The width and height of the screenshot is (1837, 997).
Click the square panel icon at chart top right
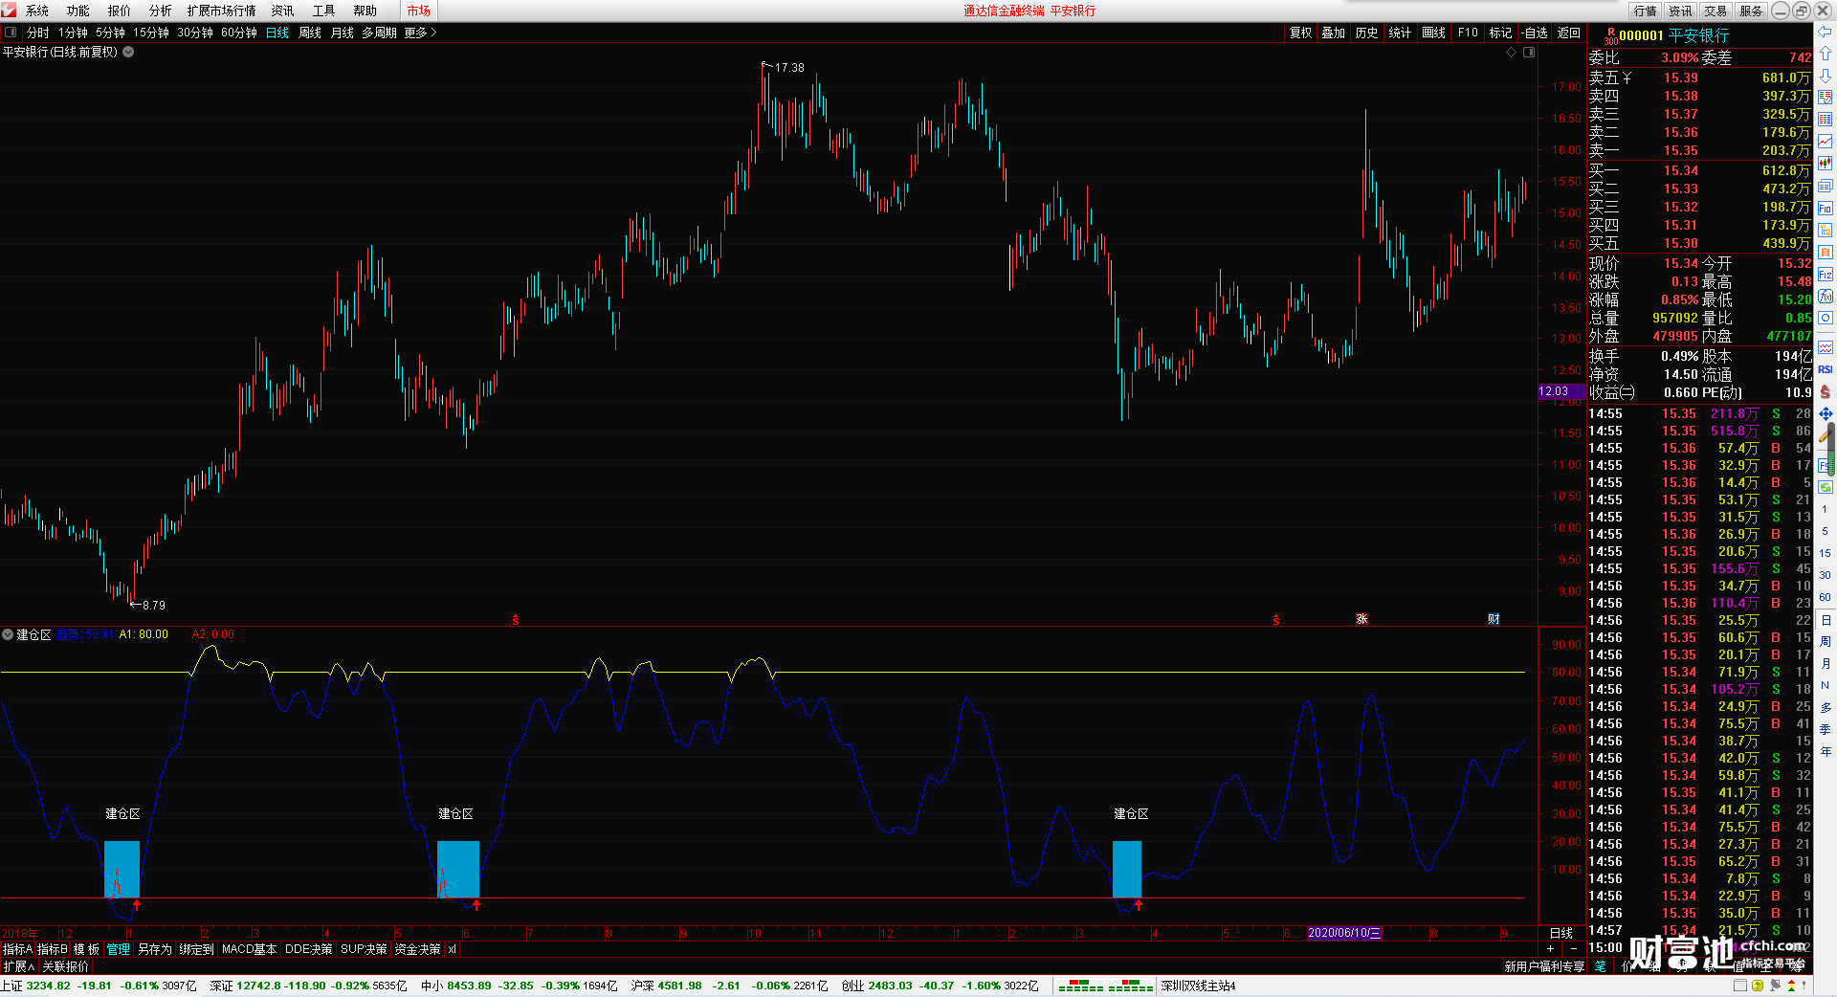1529,53
